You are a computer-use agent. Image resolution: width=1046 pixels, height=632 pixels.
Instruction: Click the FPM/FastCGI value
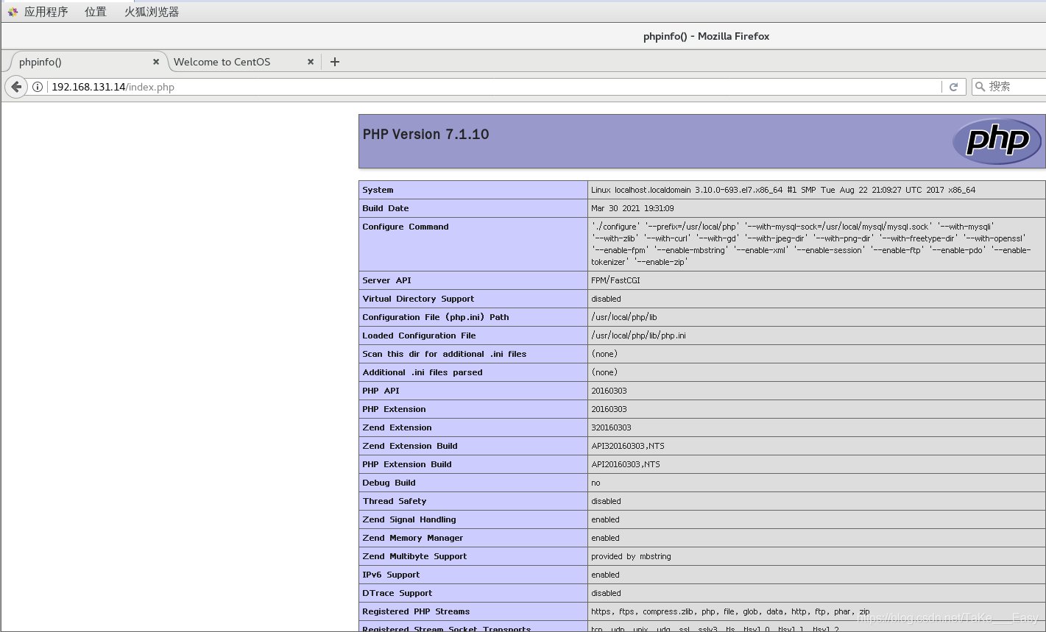click(x=615, y=280)
